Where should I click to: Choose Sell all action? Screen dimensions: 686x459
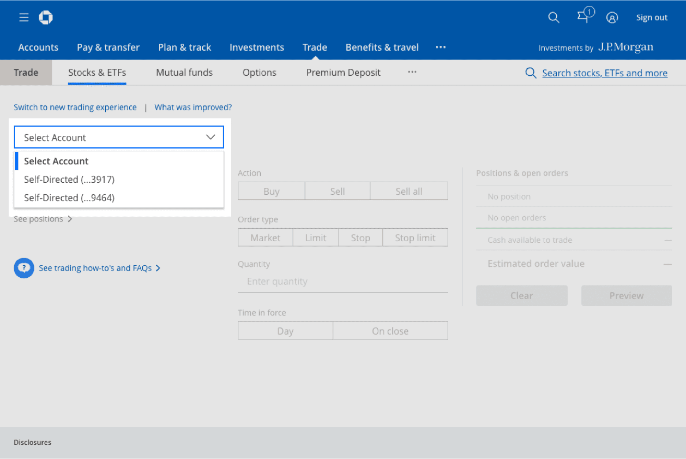pos(409,191)
